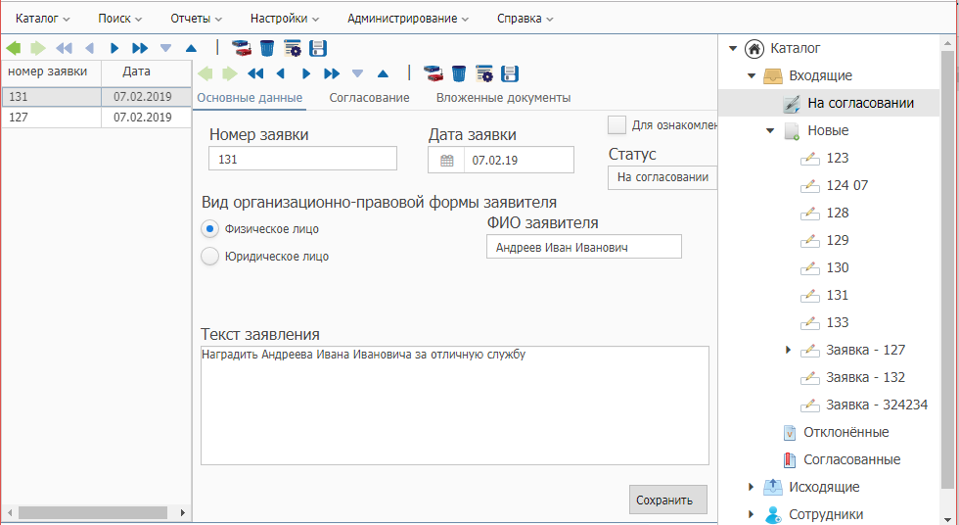
Task: Go to previous record above form tabs
Action: [281, 74]
